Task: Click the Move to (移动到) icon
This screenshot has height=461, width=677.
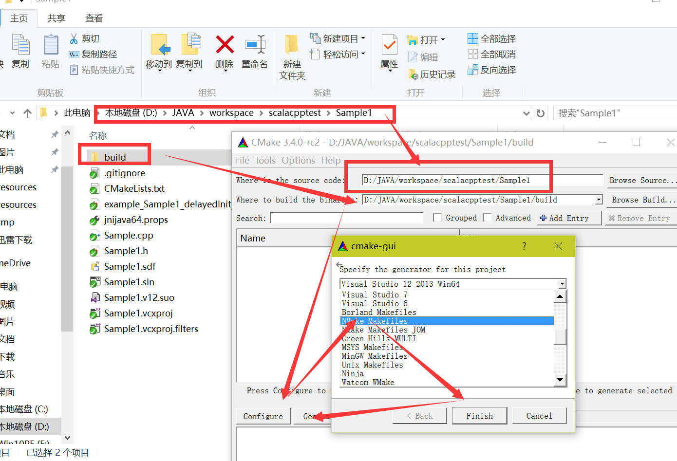Action: coord(160,45)
